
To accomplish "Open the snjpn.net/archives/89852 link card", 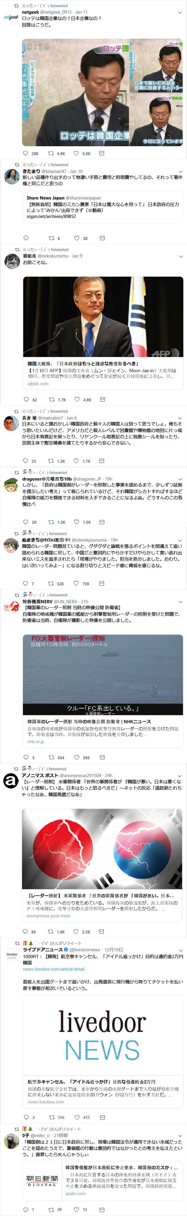I will tap(103, 207).
